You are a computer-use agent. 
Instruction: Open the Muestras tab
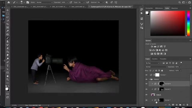click(x=175, y=8)
